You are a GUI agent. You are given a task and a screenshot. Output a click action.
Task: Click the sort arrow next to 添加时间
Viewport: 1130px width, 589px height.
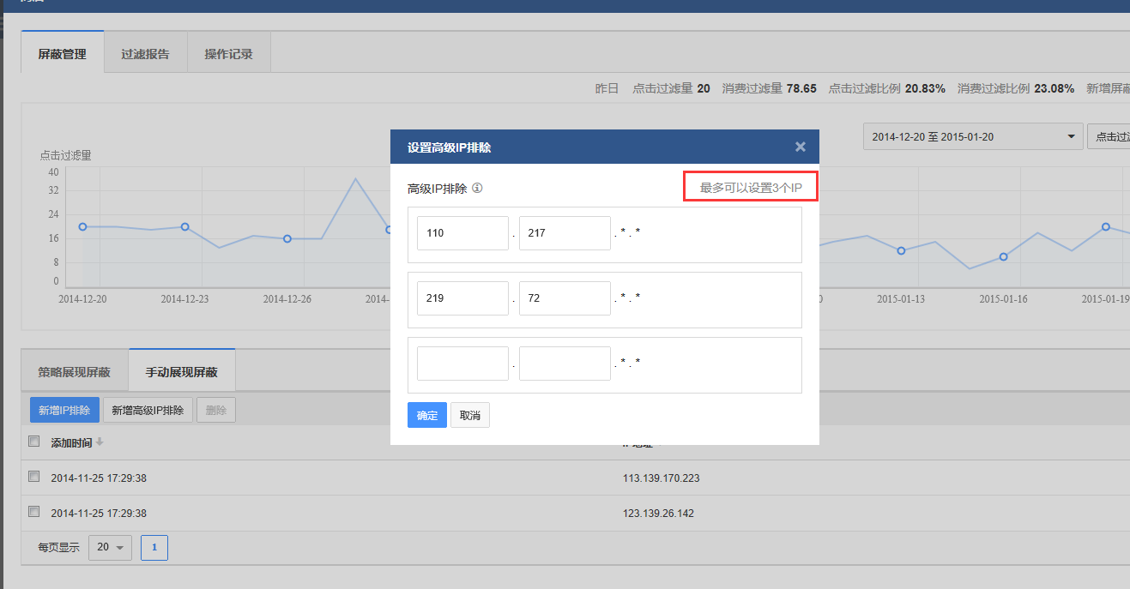coord(100,442)
